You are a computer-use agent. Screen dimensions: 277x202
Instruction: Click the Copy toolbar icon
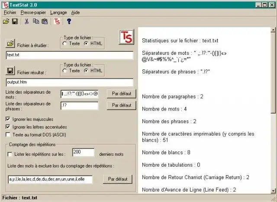[x=36, y=22]
